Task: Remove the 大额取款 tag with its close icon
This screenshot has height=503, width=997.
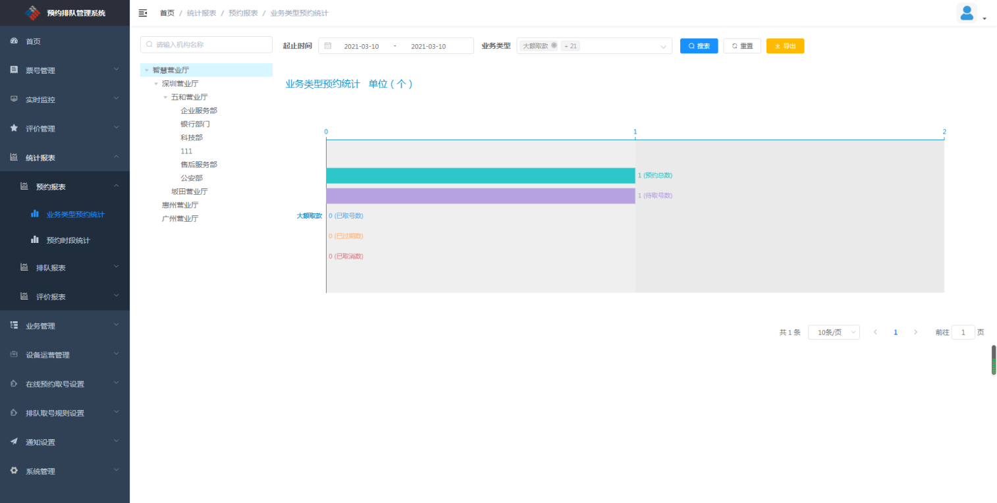Action: click(x=554, y=45)
